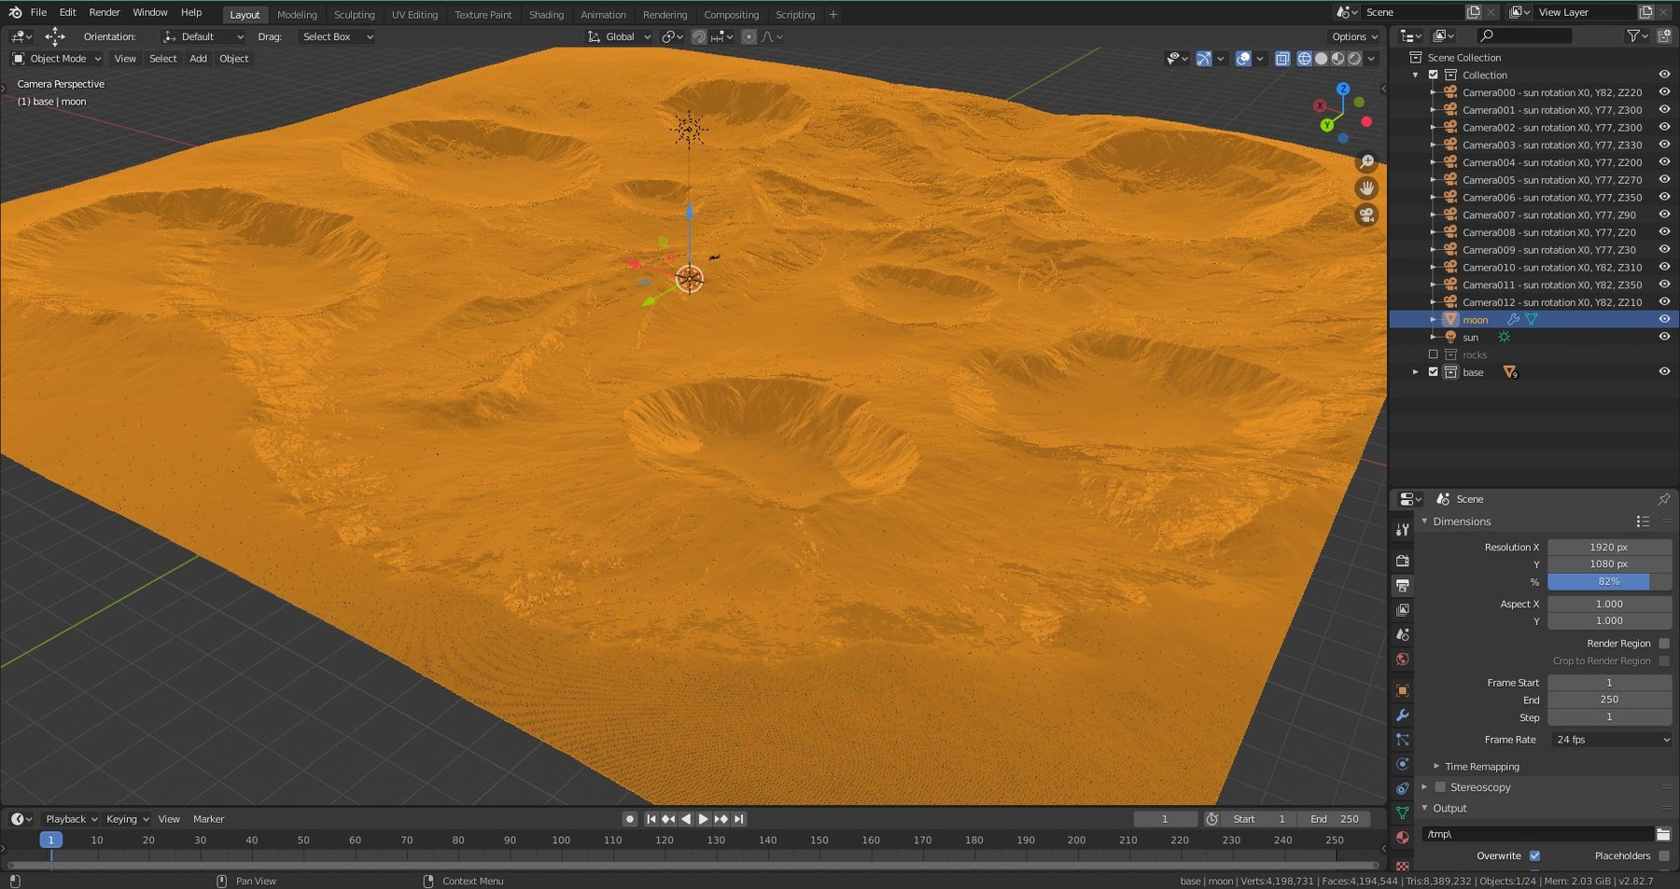
Task: Switch to the Shading workspace tab
Action: coord(546,14)
